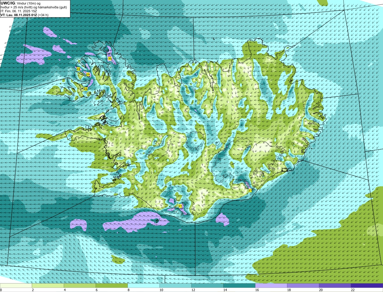The image size is (383, 292).
Task: Click the colour scale tick label '8'
Action: click(x=129, y=290)
